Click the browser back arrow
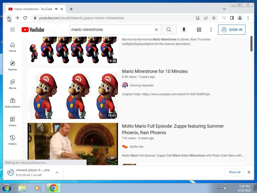This screenshot has width=257, height=193. [x=9, y=18]
